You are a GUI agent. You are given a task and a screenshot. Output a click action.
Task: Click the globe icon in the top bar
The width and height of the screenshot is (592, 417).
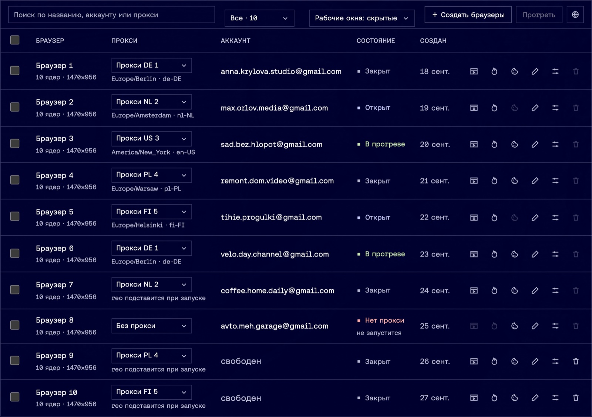(x=575, y=14)
